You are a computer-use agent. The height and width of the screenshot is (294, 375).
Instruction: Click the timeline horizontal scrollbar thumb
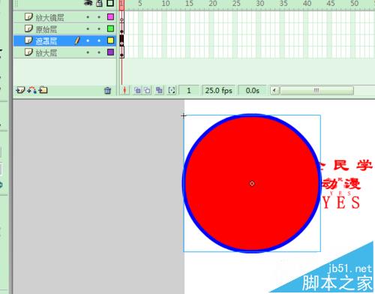316,90
